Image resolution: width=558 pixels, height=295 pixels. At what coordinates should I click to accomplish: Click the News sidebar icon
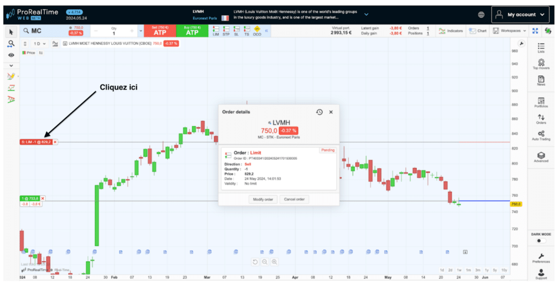(541, 81)
